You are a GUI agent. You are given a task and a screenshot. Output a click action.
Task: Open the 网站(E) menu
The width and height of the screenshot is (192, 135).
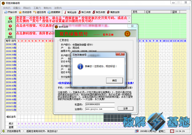(27, 8)
